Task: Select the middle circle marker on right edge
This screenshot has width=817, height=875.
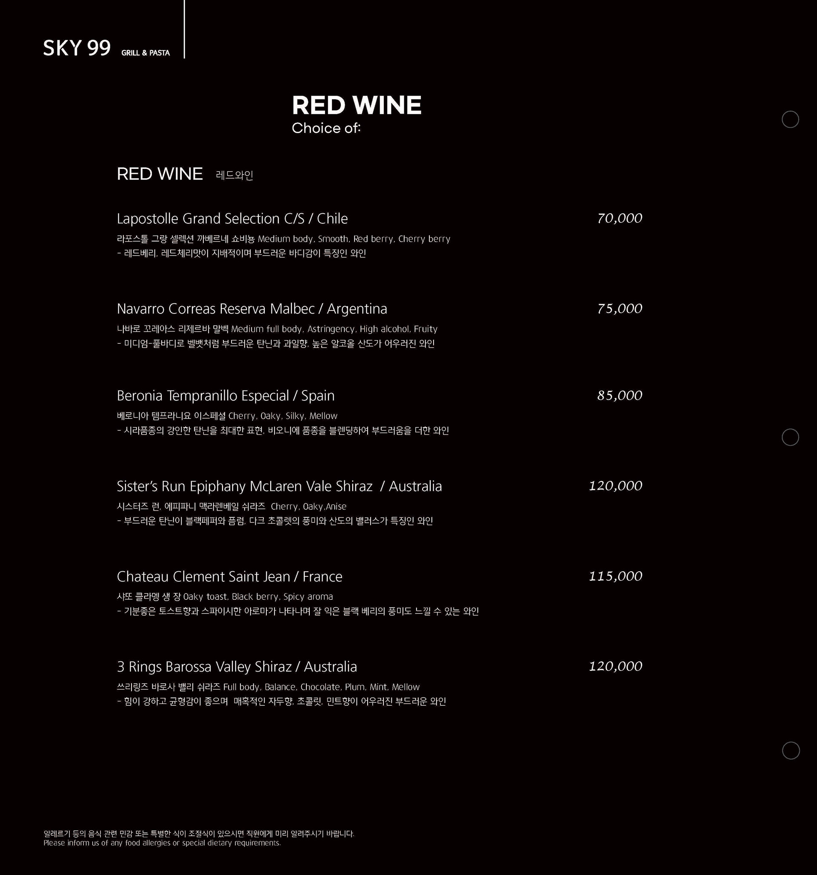Action: pos(790,437)
